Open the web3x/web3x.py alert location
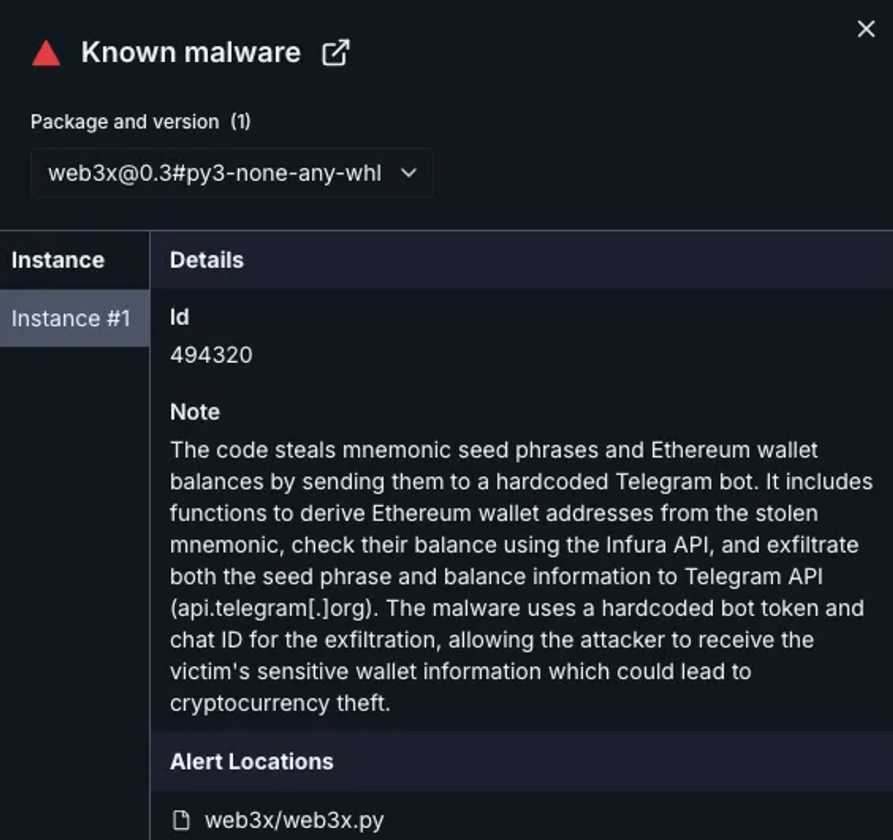 point(294,820)
